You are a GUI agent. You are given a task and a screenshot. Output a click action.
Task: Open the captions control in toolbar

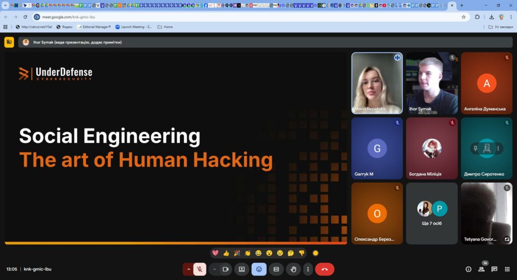(x=276, y=269)
